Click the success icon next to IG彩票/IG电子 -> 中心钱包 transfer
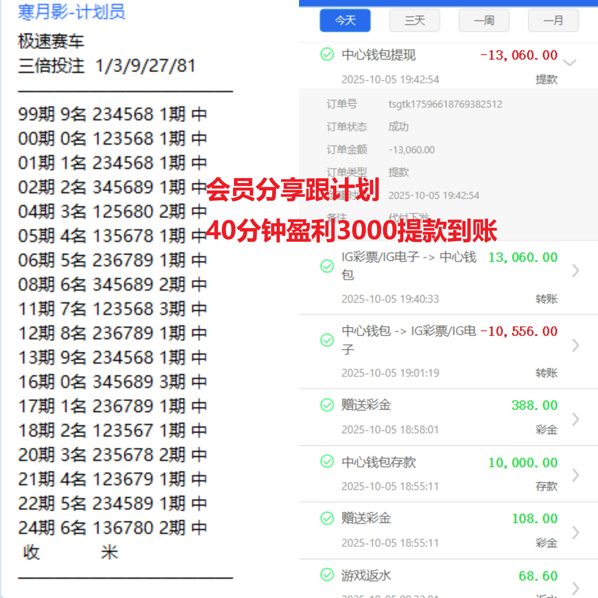The width and height of the screenshot is (598, 598). click(327, 266)
